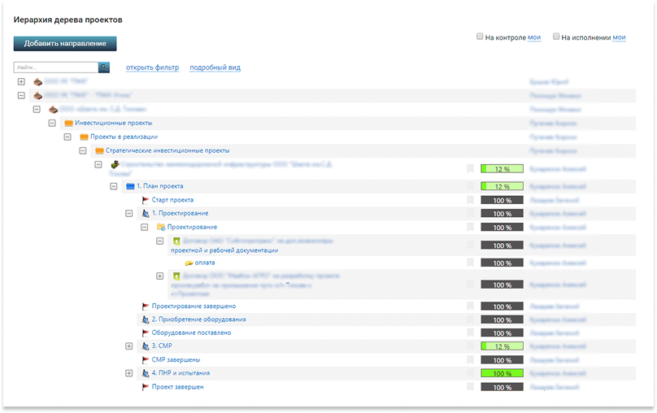The image size is (657, 413).
Task: Click the flag icon beside Старт проекта
Action: click(x=146, y=199)
